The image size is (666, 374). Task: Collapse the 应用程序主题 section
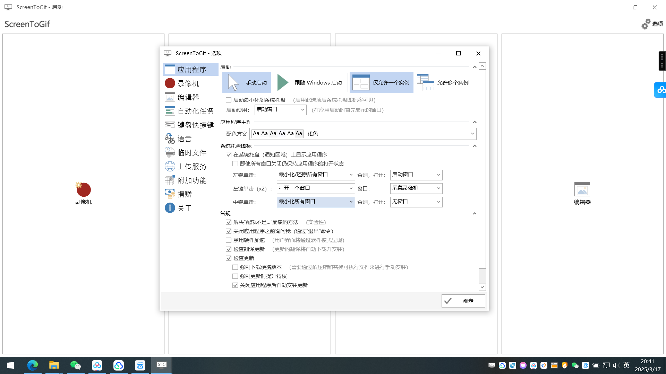pyautogui.click(x=475, y=122)
